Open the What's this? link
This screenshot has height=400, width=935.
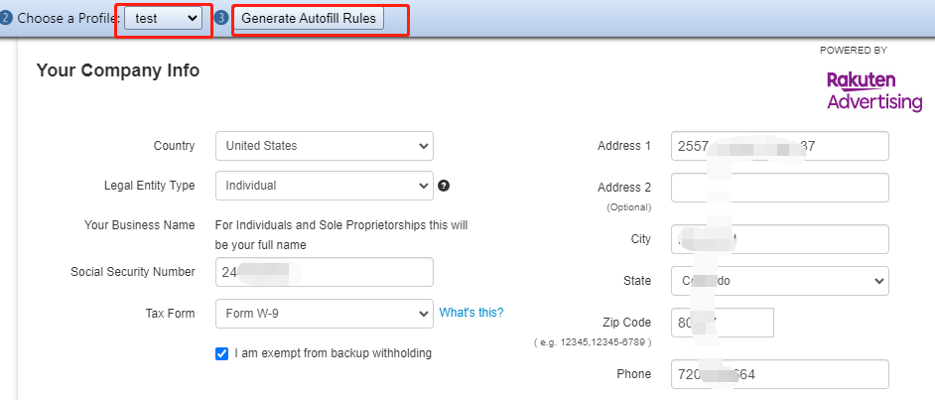click(471, 313)
